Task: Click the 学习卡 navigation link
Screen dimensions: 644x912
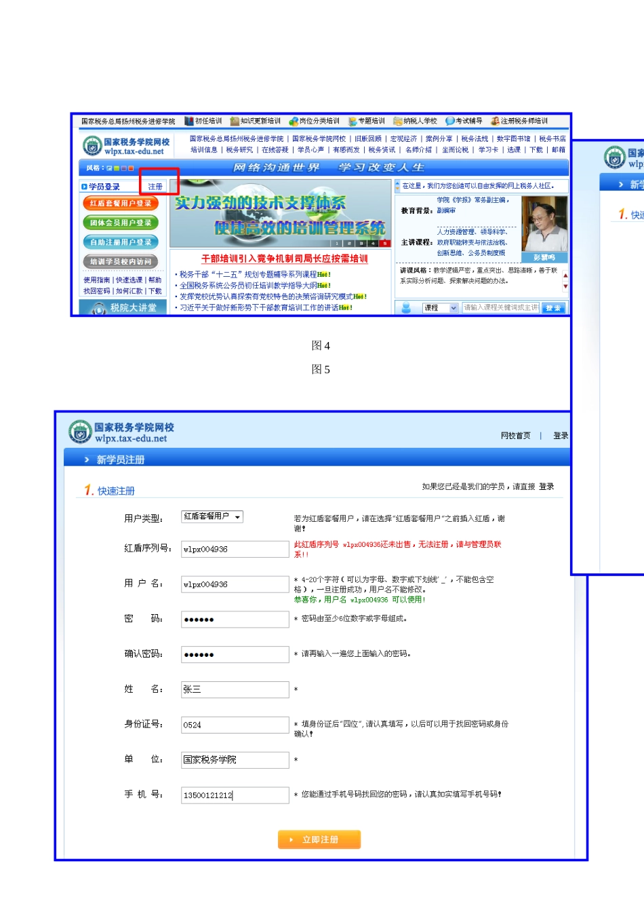Action: [x=488, y=150]
